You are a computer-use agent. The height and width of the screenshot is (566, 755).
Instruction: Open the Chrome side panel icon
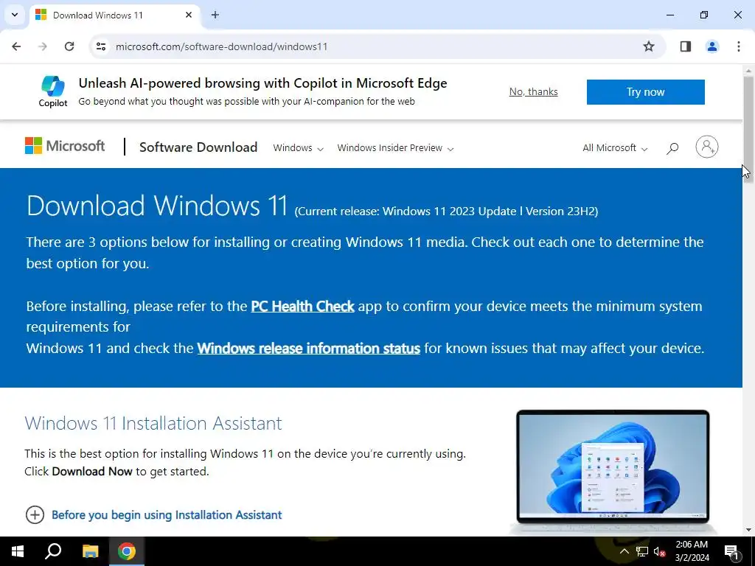click(x=686, y=46)
